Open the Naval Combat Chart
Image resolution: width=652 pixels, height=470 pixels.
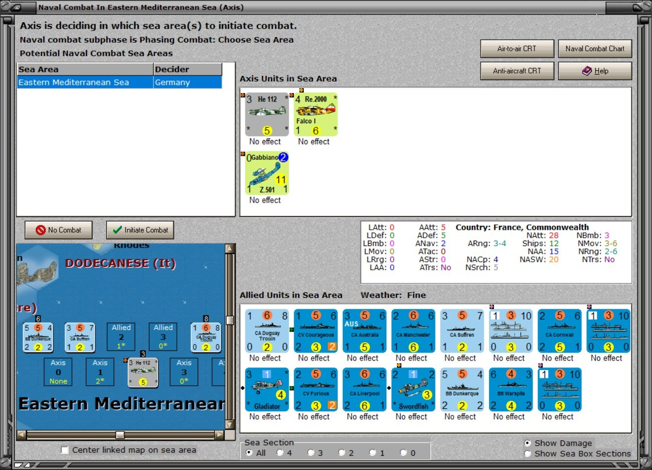pyautogui.click(x=595, y=48)
